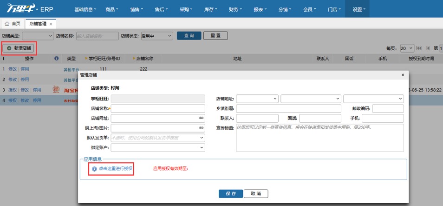The width and height of the screenshot is (443, 206).
Task: Close the 店铺管理 tab with its x
Action: coord(51,24)
